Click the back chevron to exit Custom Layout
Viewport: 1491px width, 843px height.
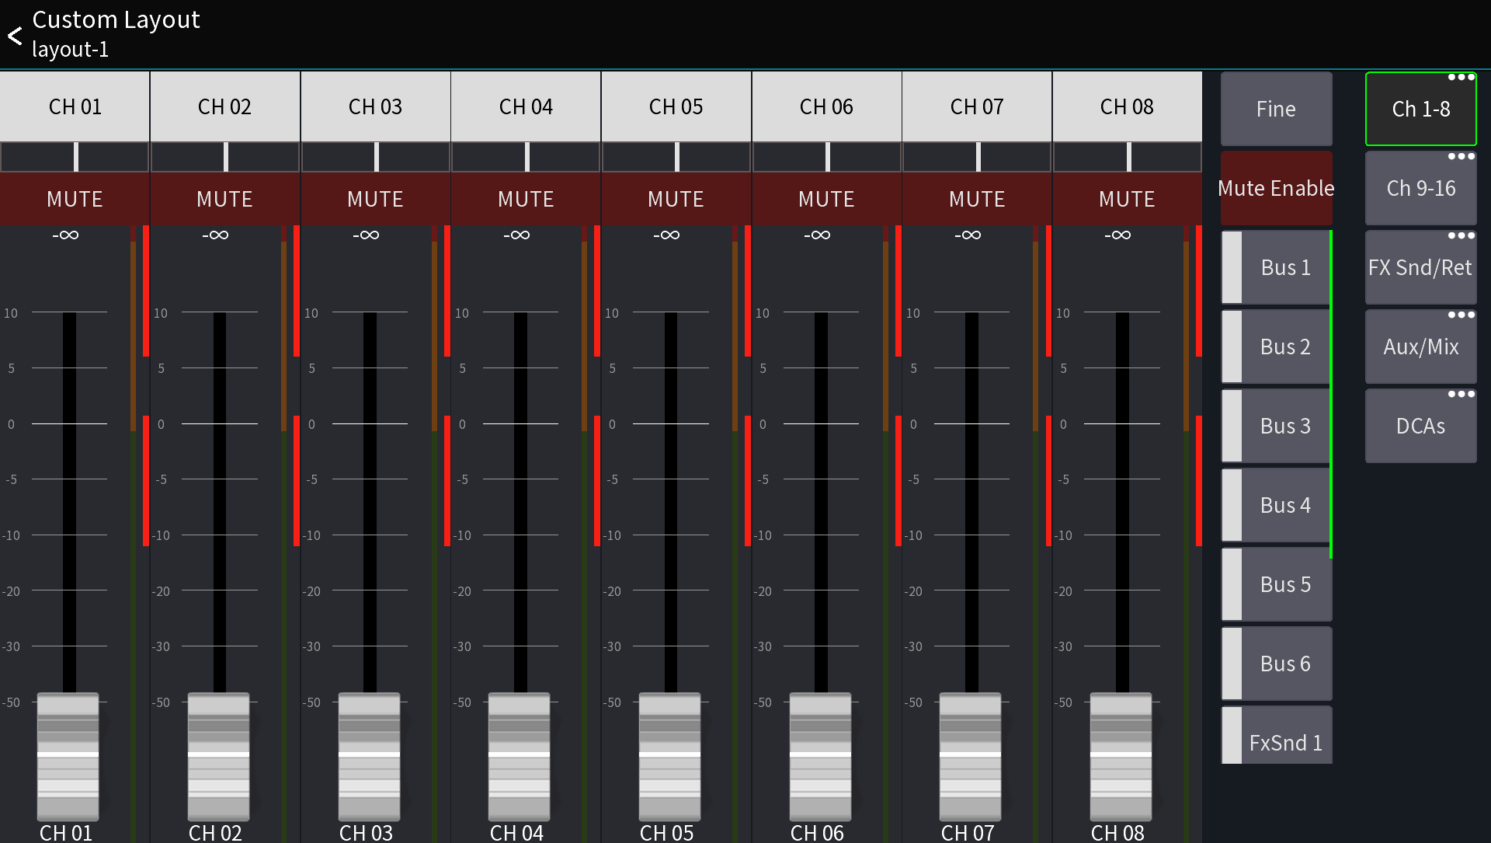pyautogui.click(x=13, y=34)
